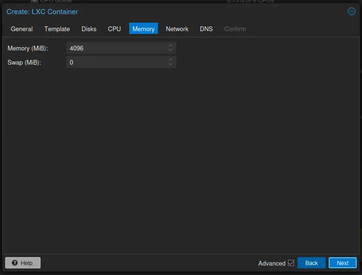Click the Swap (MiB) label
Image resolution: width=362 pixels, height=275 pixels.
pyautogui.click(x=24, y=62)
